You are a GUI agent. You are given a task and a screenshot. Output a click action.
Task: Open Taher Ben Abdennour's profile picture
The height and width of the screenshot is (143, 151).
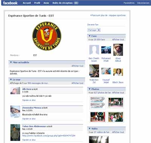pyautogui.click(x=15, y=132)
